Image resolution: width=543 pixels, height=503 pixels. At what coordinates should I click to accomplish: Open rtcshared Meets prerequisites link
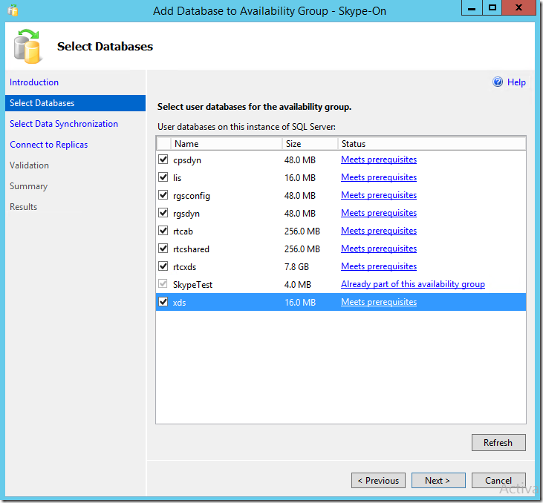(379, 249)
